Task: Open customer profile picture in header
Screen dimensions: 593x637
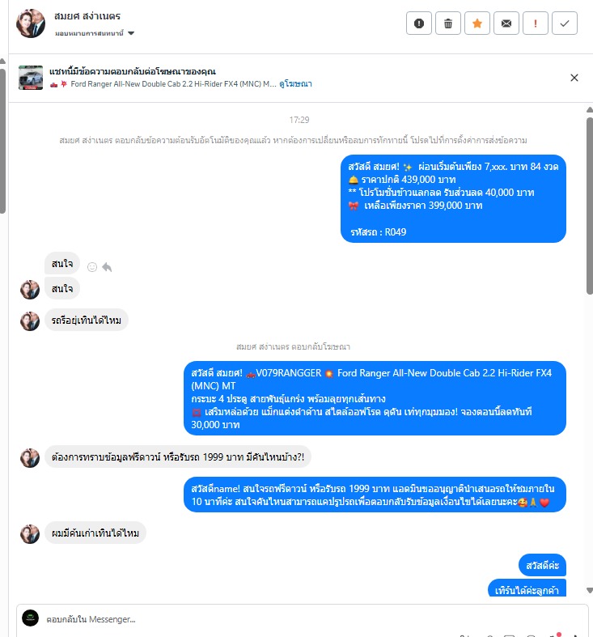Action: coord(31,23)
